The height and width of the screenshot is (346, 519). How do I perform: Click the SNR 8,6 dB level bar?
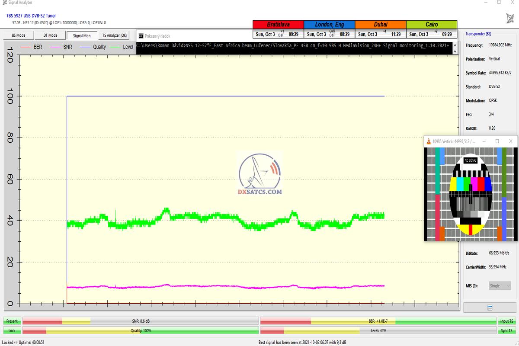point(141,321)
